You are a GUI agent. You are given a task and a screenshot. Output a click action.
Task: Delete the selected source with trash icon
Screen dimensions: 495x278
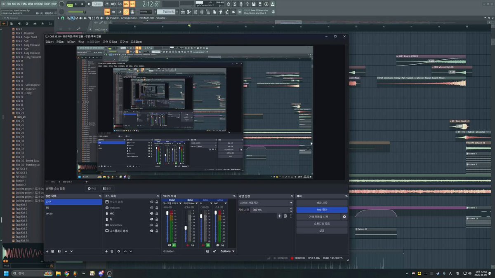112,251
